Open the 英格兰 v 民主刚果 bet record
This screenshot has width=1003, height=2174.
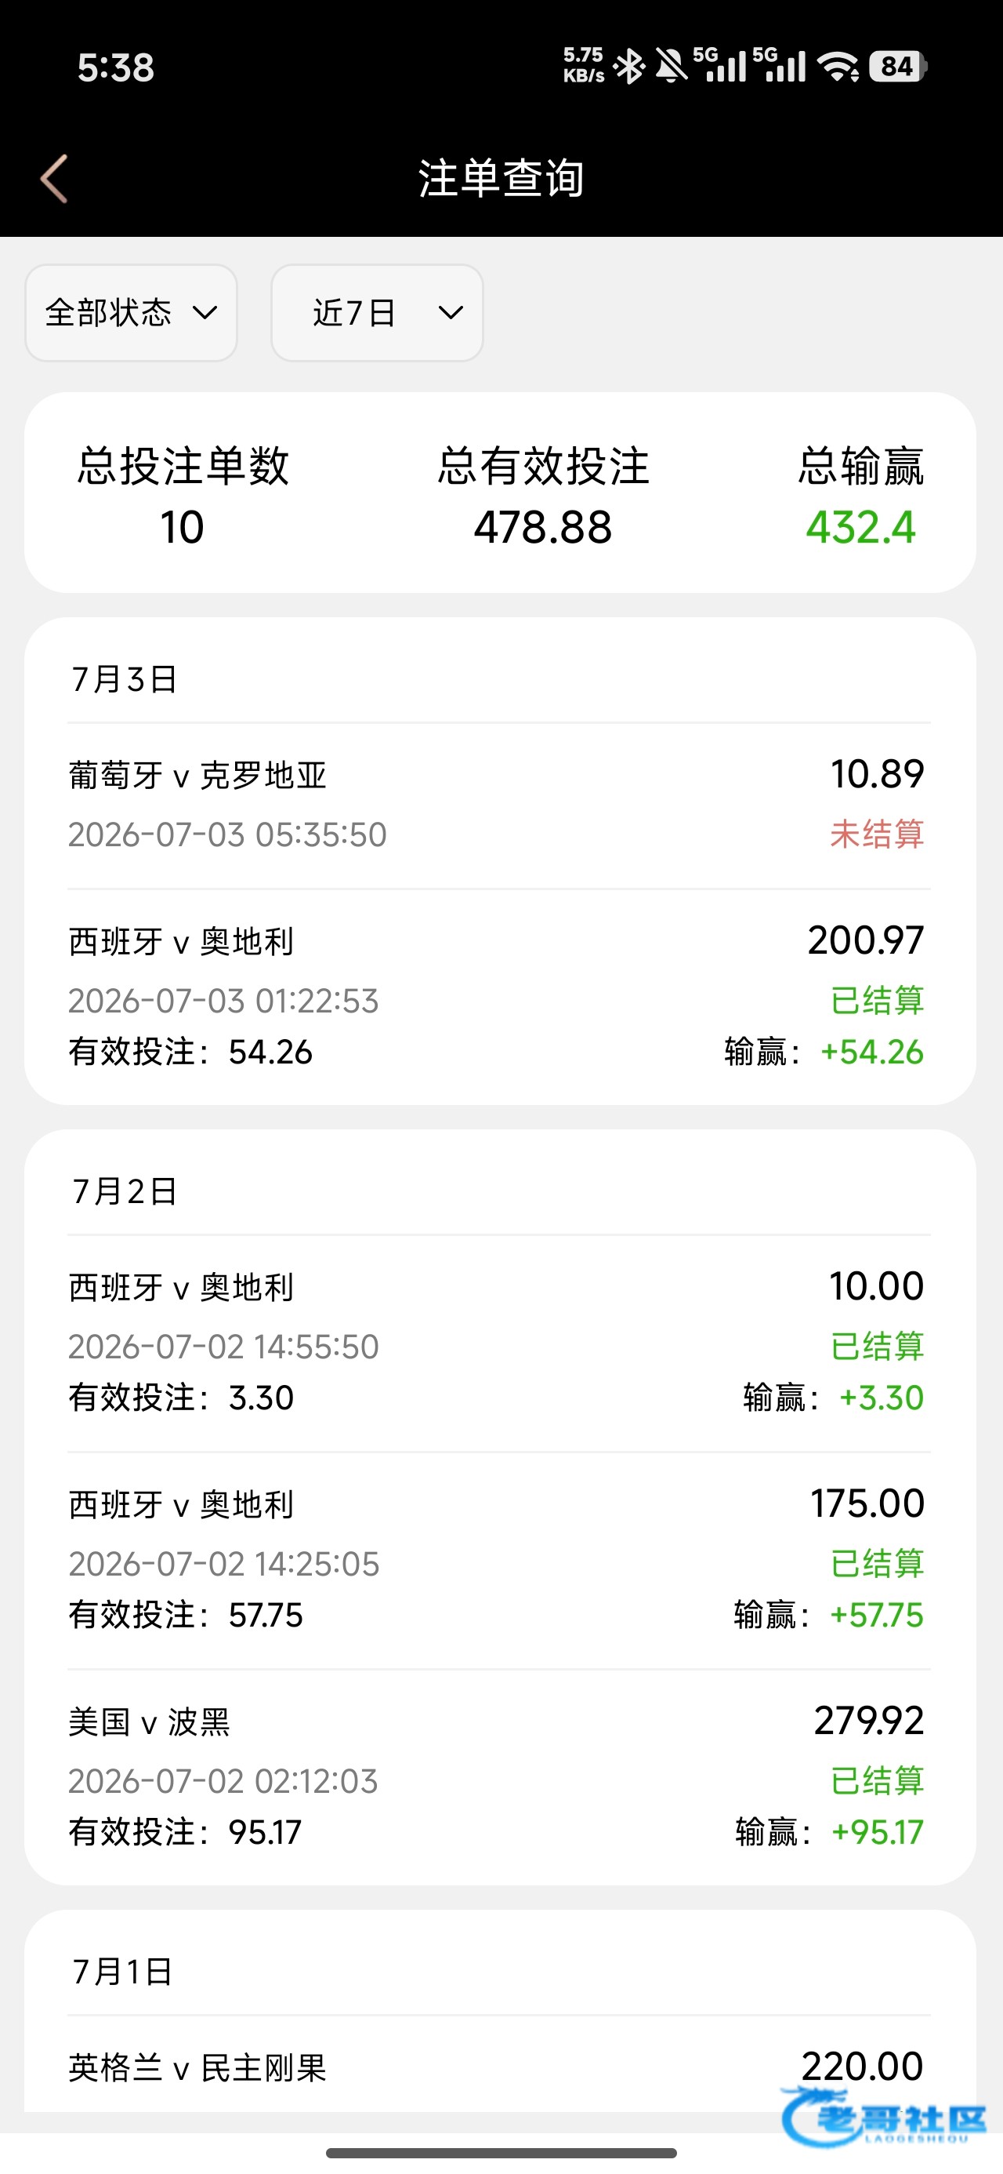(499, 2067)
